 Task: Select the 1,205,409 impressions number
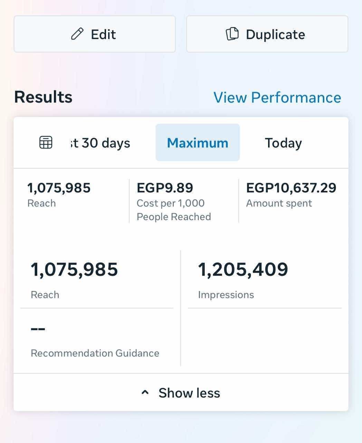(x=243, y=269)
